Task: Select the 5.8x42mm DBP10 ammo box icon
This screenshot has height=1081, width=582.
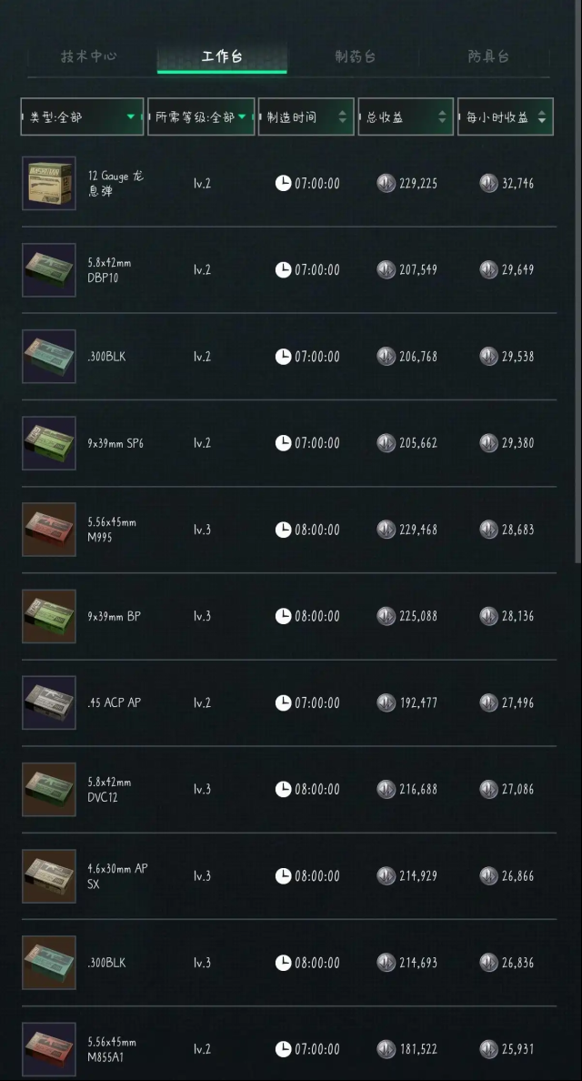Action: 49,269
